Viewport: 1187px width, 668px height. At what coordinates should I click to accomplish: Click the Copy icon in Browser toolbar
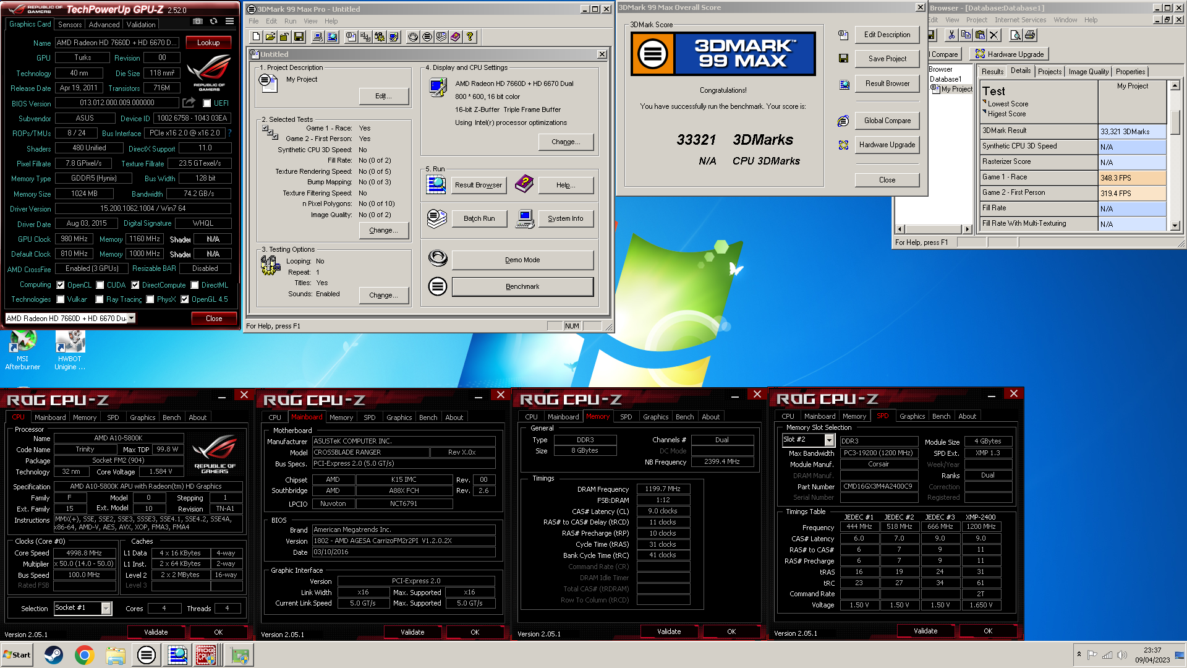click(966, 35)
